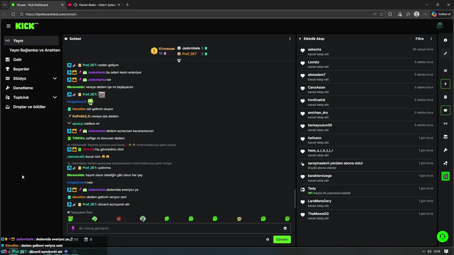Click the chat scrollbar thumb
This screenshot has width=454, height=255.
(295, 199)
